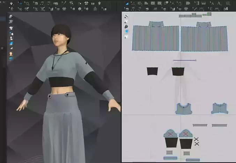Click the upper black X mark beside the sleeve patterns
This screenshot has width=236, height=163.
pyautogui.click(x=196, y=139)
